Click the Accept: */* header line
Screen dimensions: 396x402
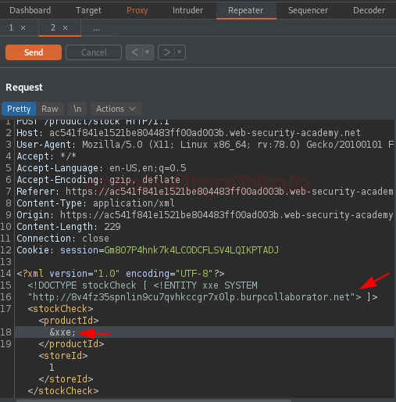point(46,156)
